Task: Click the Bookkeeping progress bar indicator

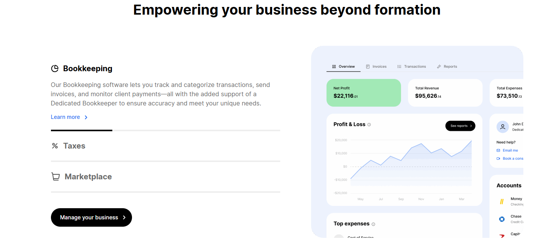Action: 81,130
